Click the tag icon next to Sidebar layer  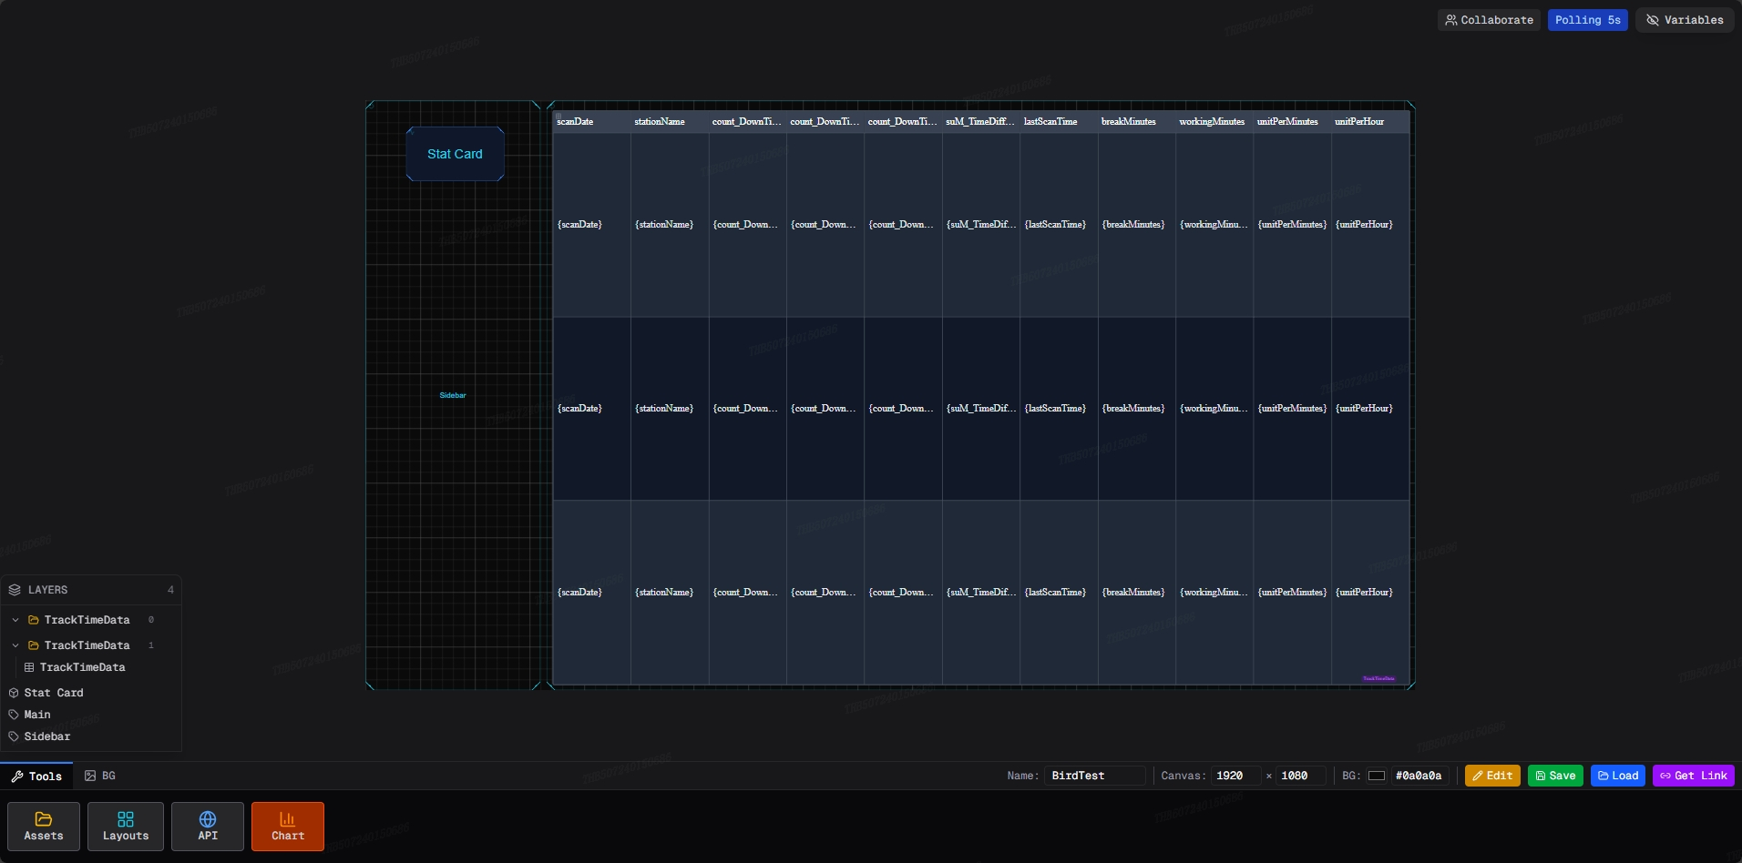pyautogui.click(x=14, y=736)
